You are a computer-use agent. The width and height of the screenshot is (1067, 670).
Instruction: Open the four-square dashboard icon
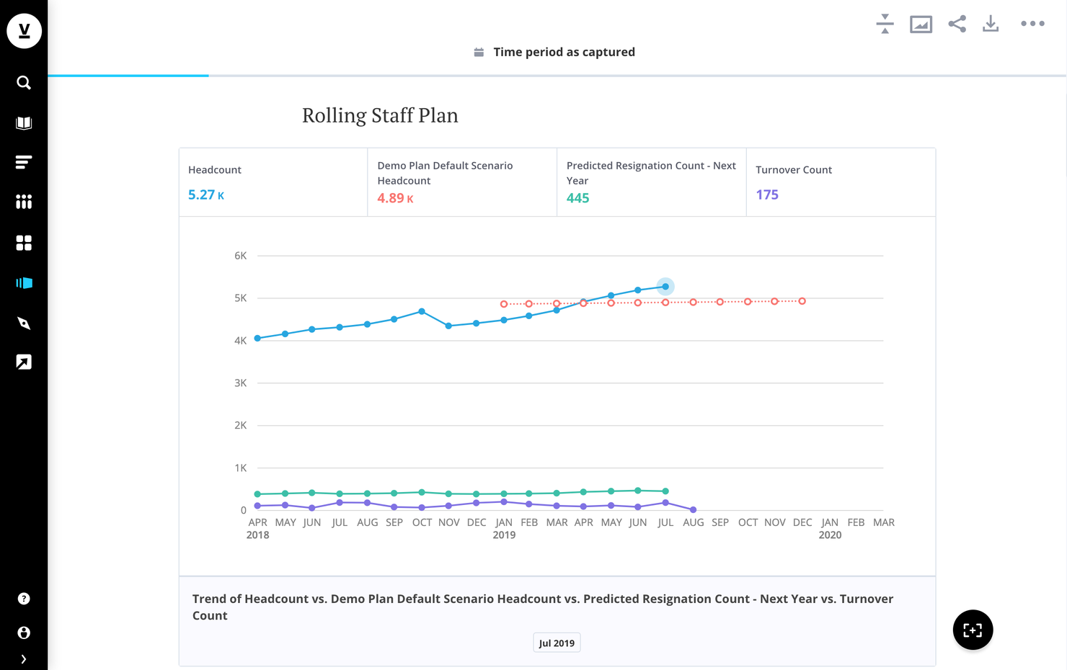[24, 243]
